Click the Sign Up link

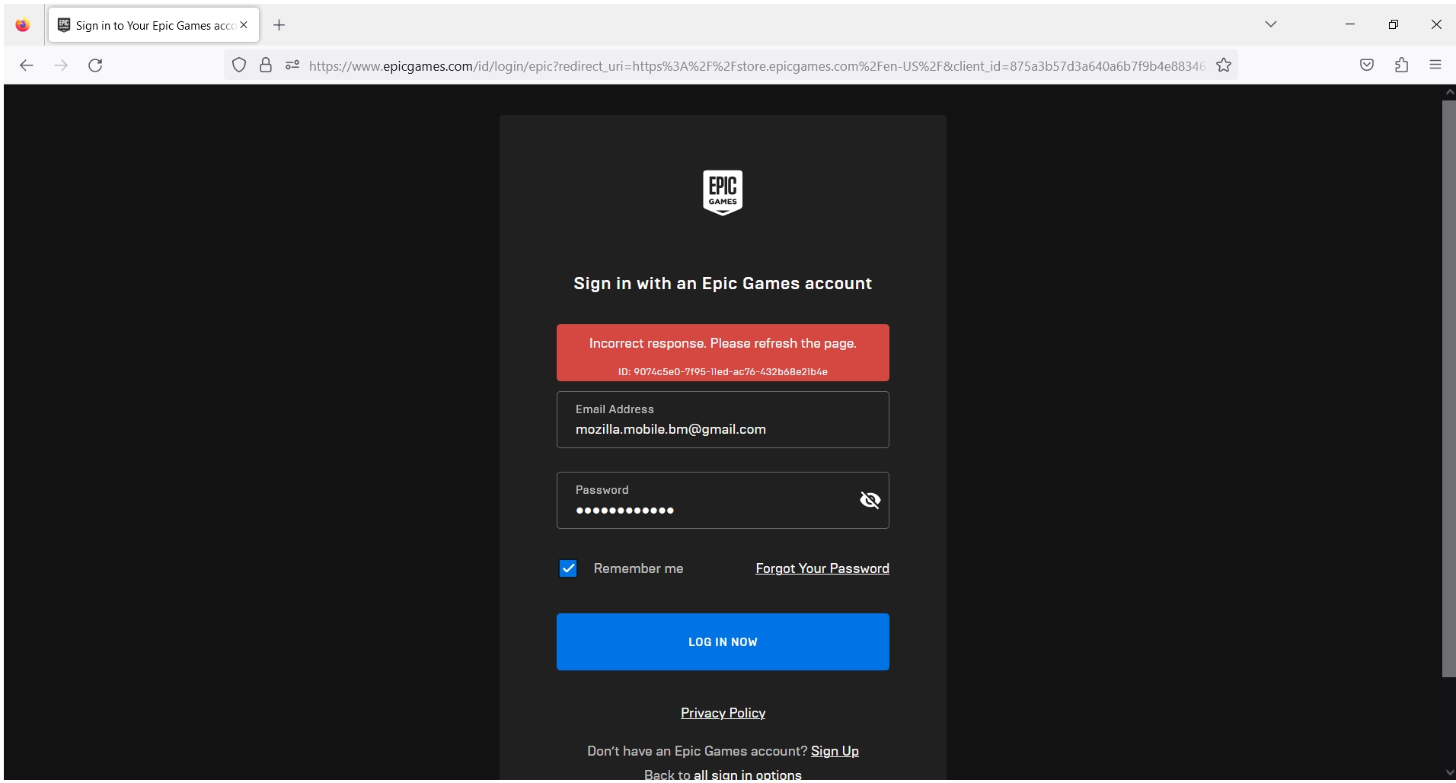click(x=834, y=750)
